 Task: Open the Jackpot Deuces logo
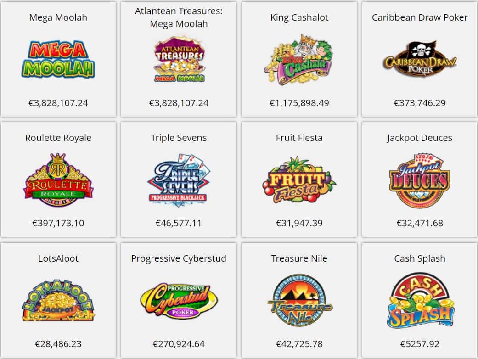[x=420, y=181]
